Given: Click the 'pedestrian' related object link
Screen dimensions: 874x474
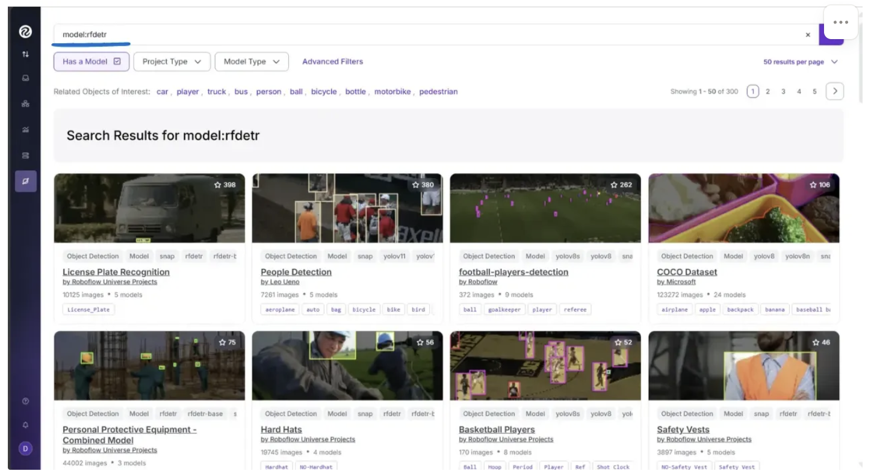Looking at the screenshot, I should [x=438, y=92].
